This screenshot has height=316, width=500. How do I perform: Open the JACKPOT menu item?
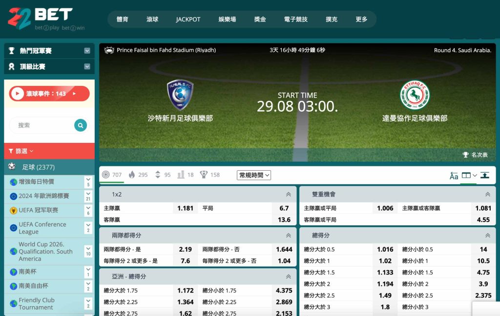pos(188,20)
